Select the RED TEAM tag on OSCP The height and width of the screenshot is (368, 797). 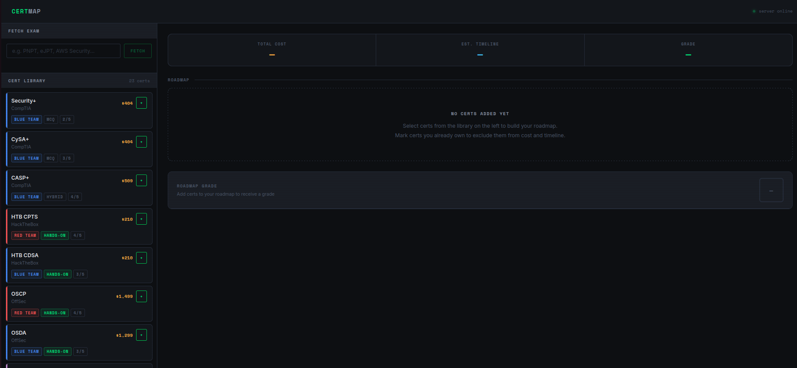point(25,313)
